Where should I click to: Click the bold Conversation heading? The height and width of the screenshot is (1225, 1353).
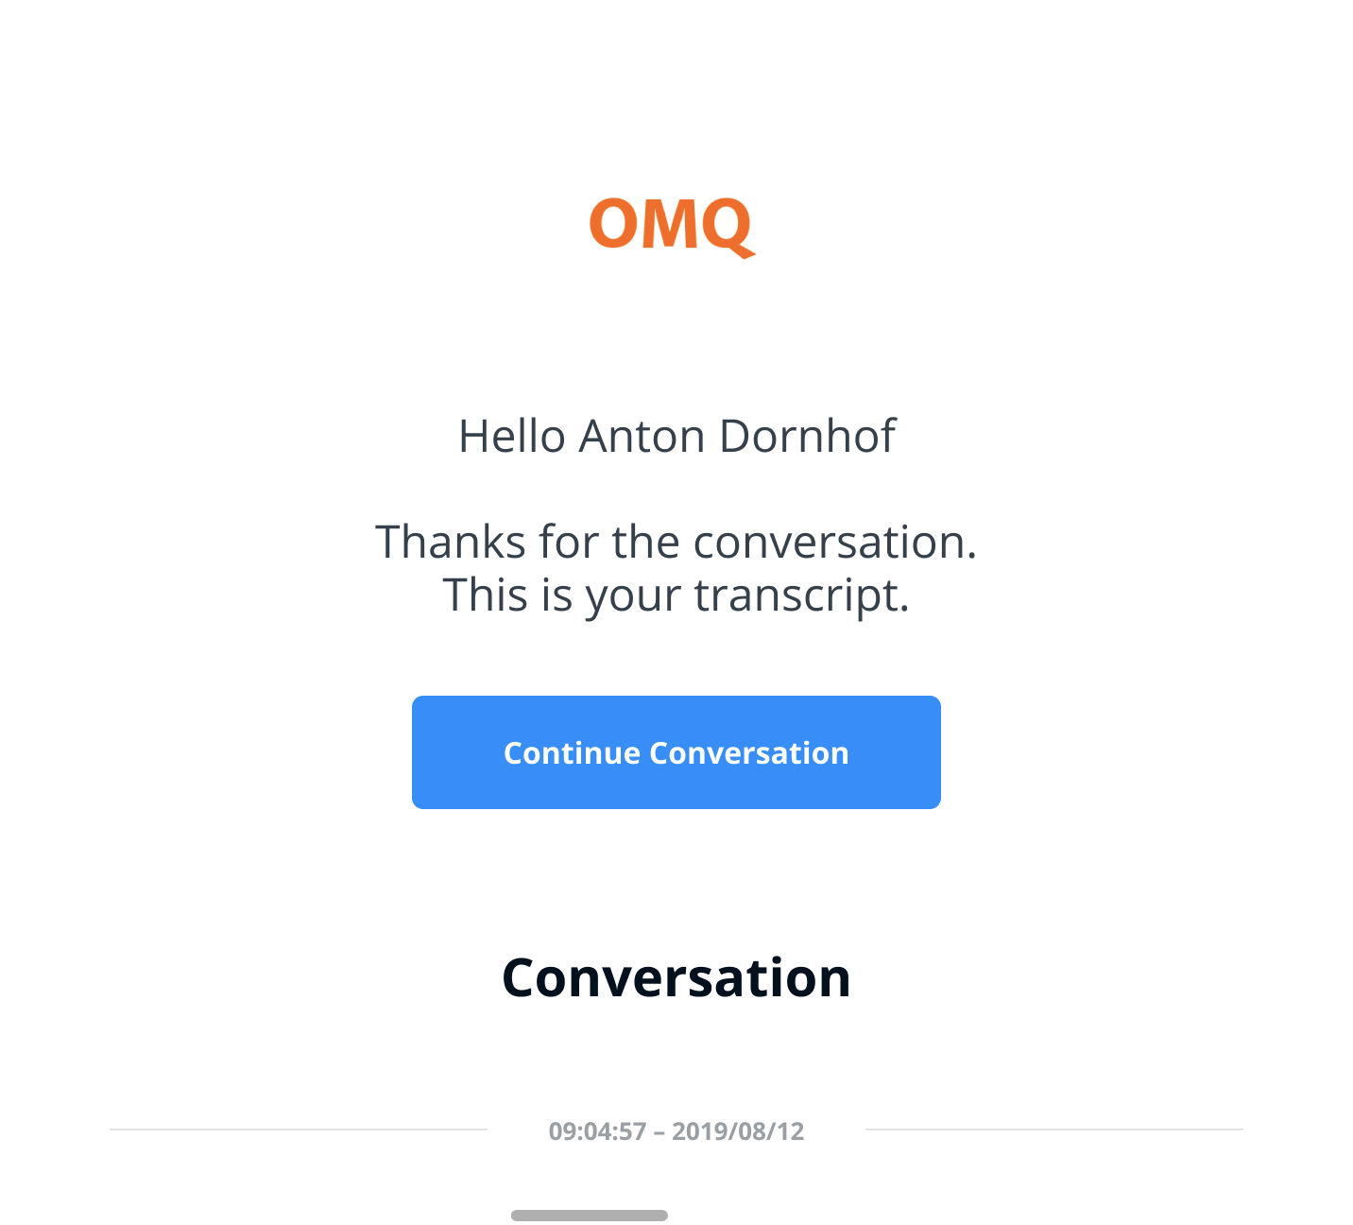pos(676,977)
